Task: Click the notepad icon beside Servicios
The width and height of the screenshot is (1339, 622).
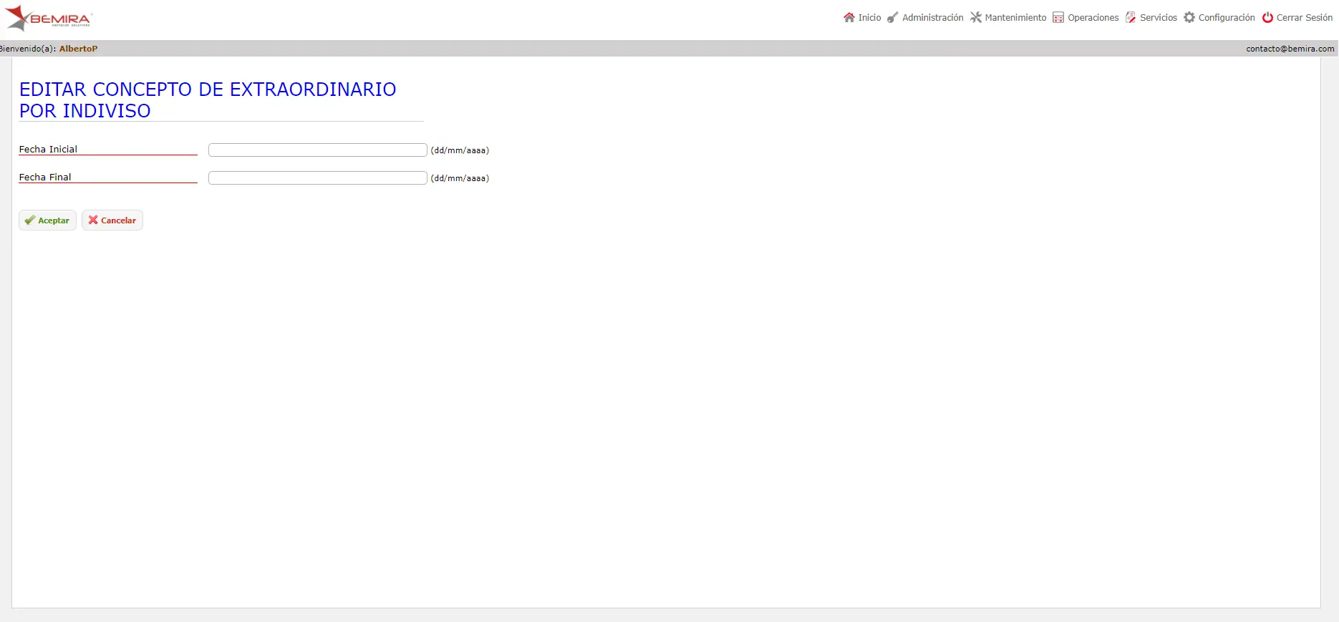Action: (1131, 17)
